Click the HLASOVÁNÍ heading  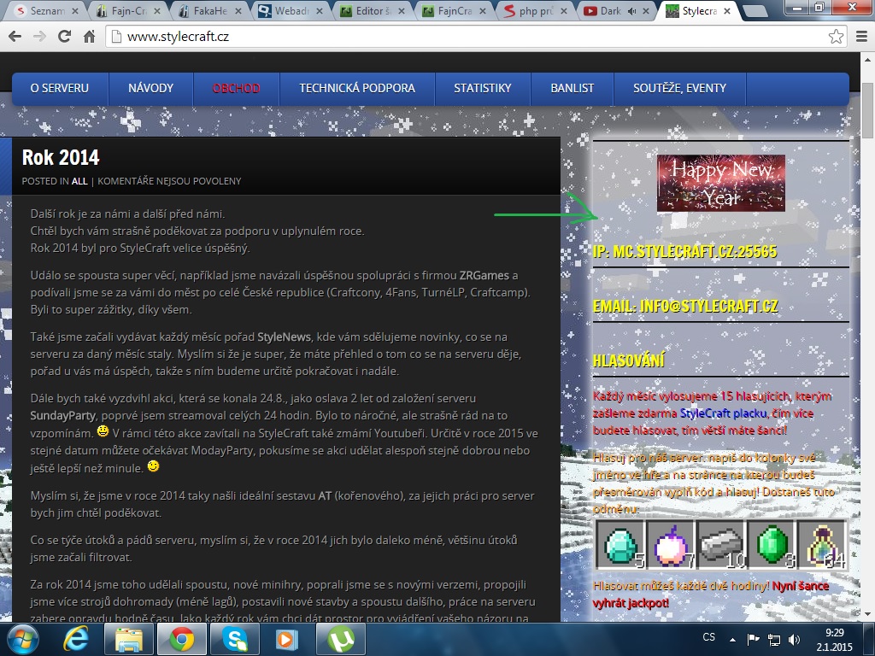(628, 360)
